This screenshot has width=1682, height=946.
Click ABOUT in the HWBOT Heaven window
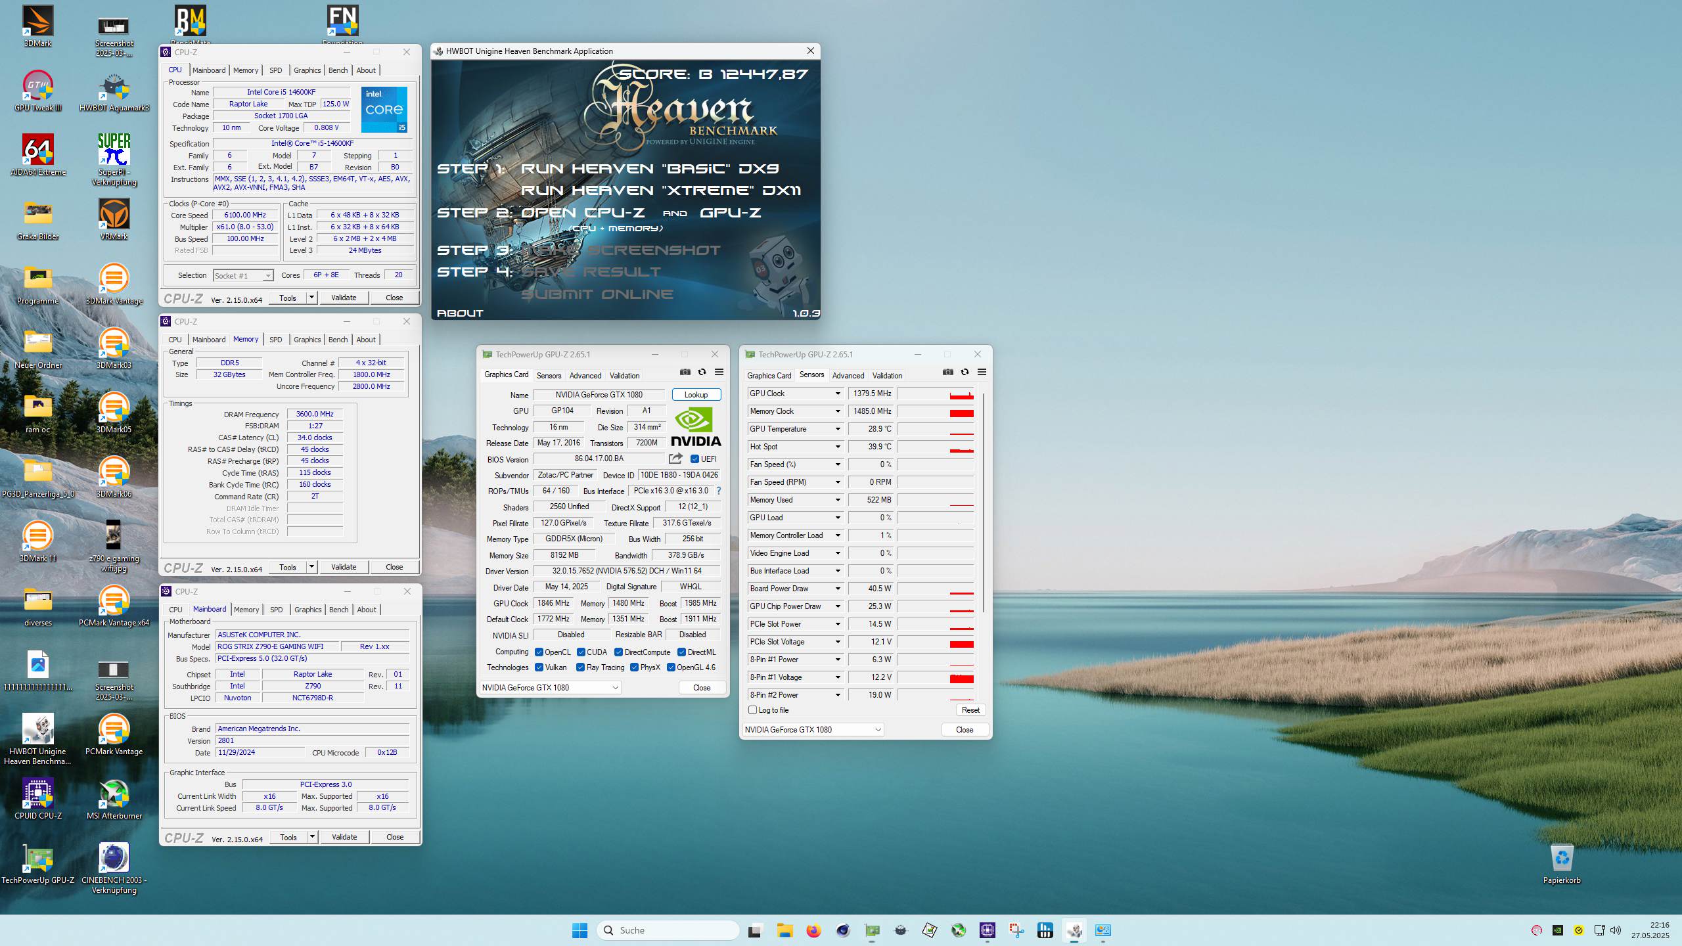(x=460, y=313)
